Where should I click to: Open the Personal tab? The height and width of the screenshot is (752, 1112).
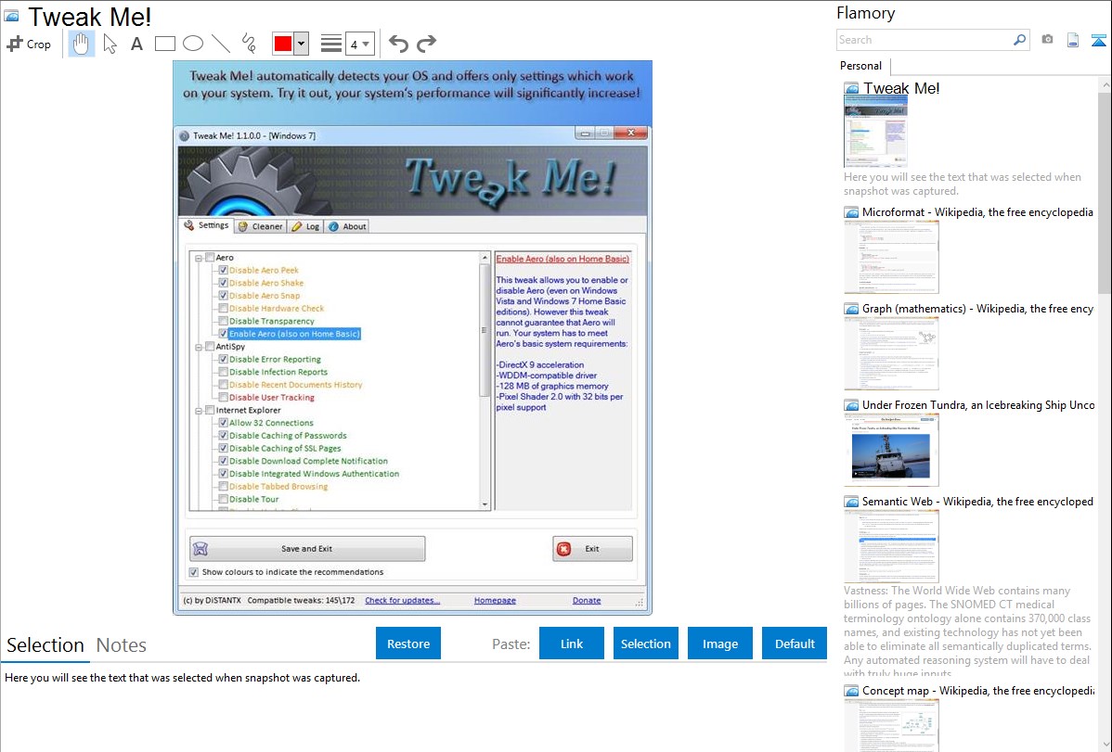(861, 66)
